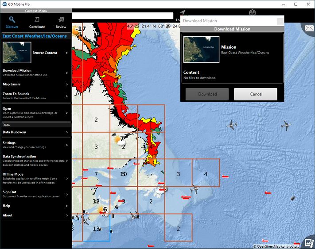Select the aircraft icon on cell 13's left border
This screenshot has height=249, width=315.
86,220
